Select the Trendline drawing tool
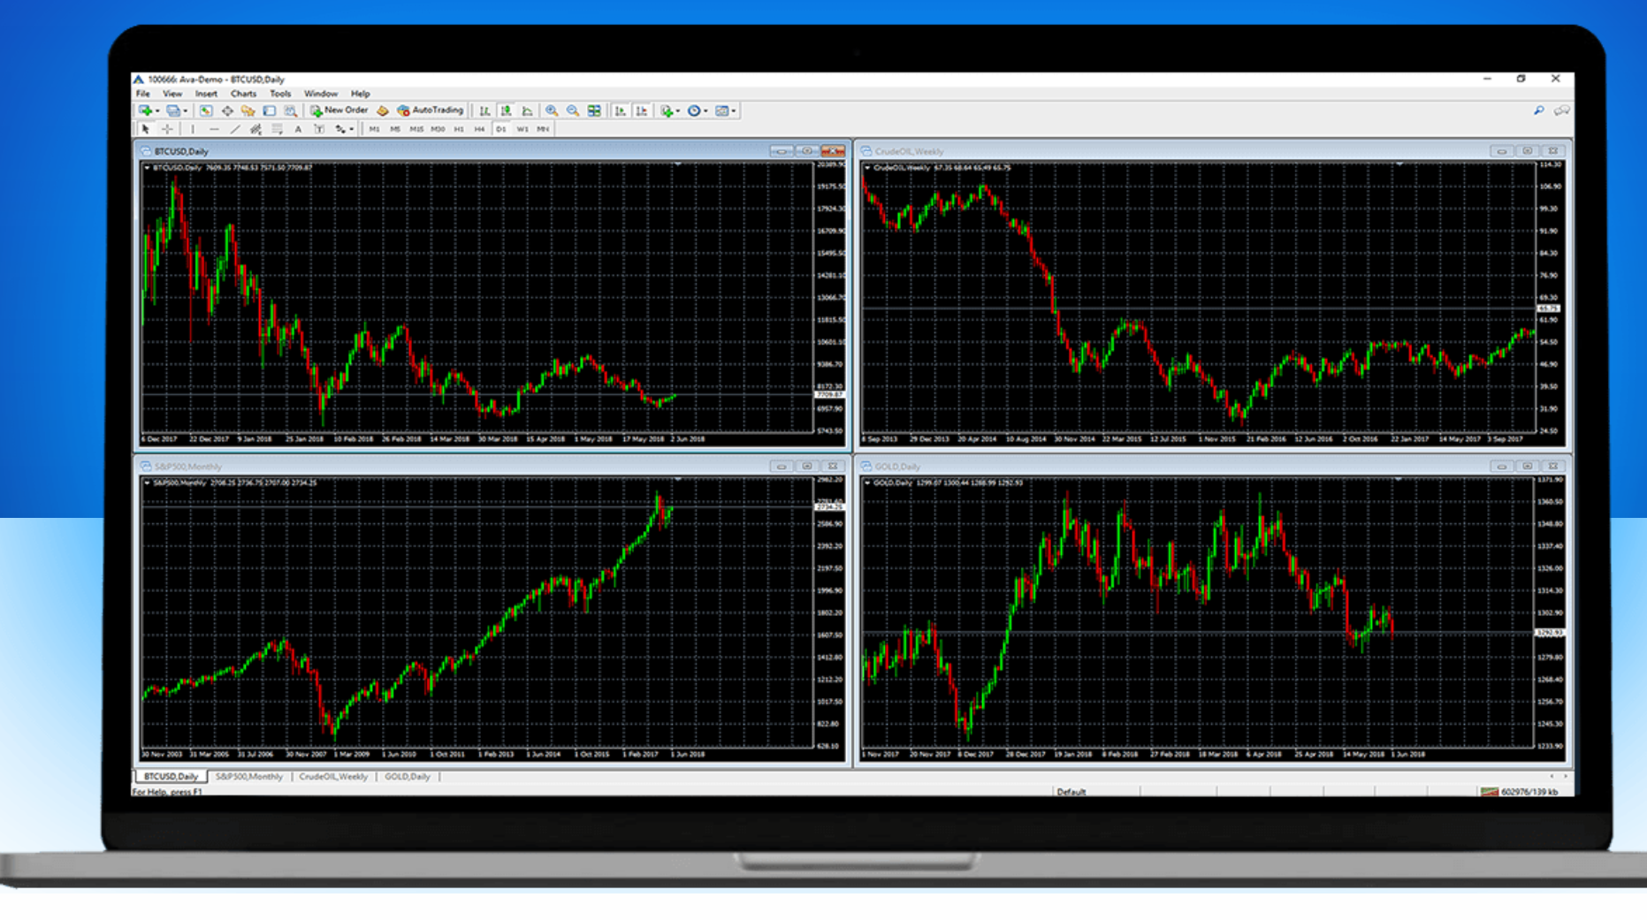This screenshot has width=1647, height=920. point(235,129)
